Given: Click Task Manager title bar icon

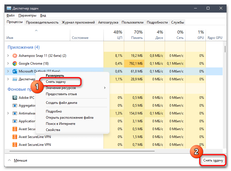Looking at the screenshot, I should click(x=9, y=8).
